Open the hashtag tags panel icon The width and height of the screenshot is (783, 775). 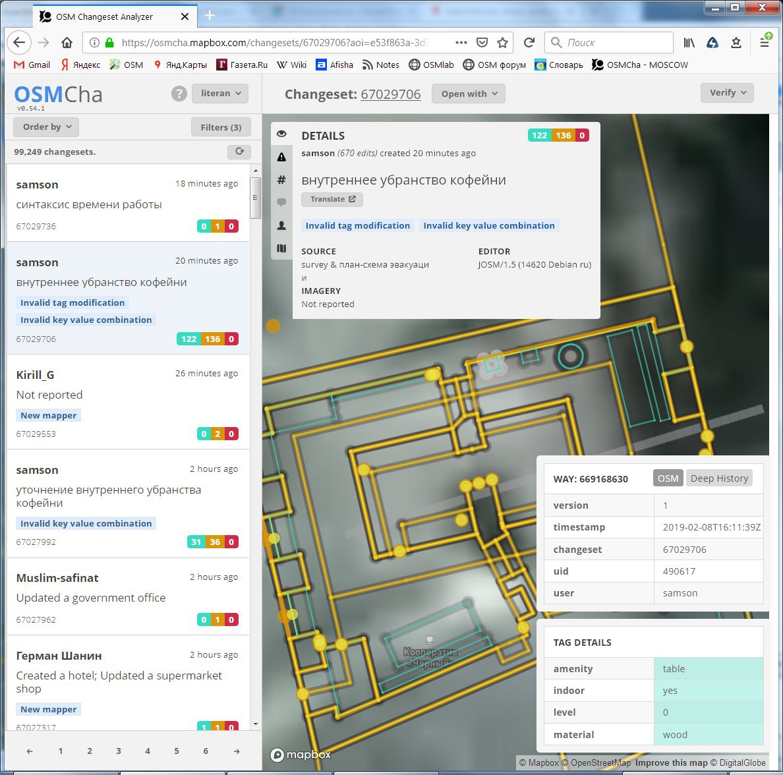[281, 180]
